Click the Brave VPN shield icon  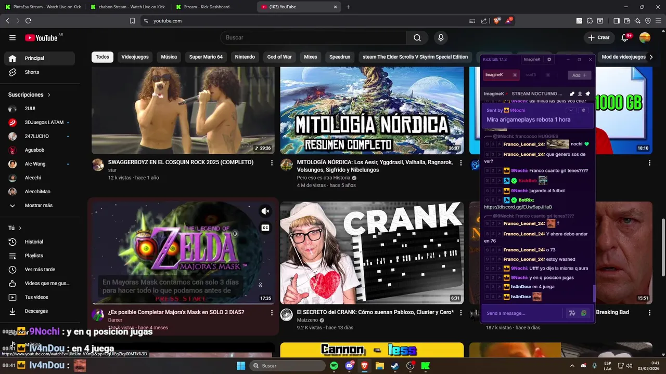coord(648,21)
